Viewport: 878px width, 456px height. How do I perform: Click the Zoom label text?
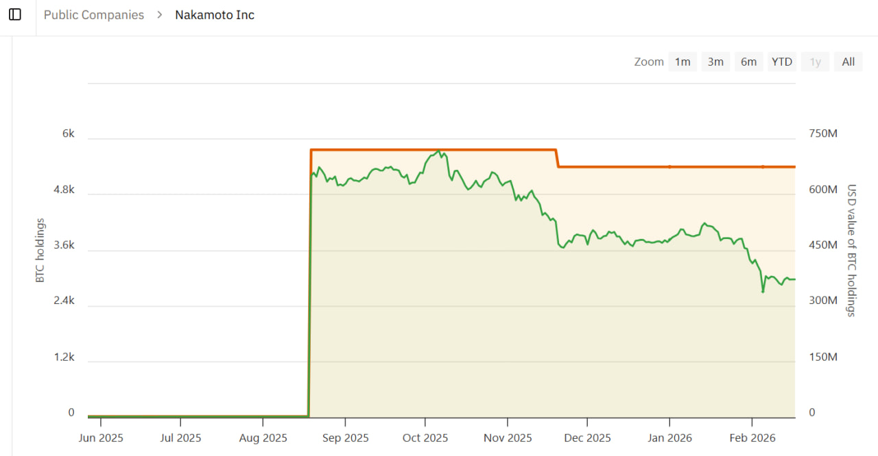648,62
